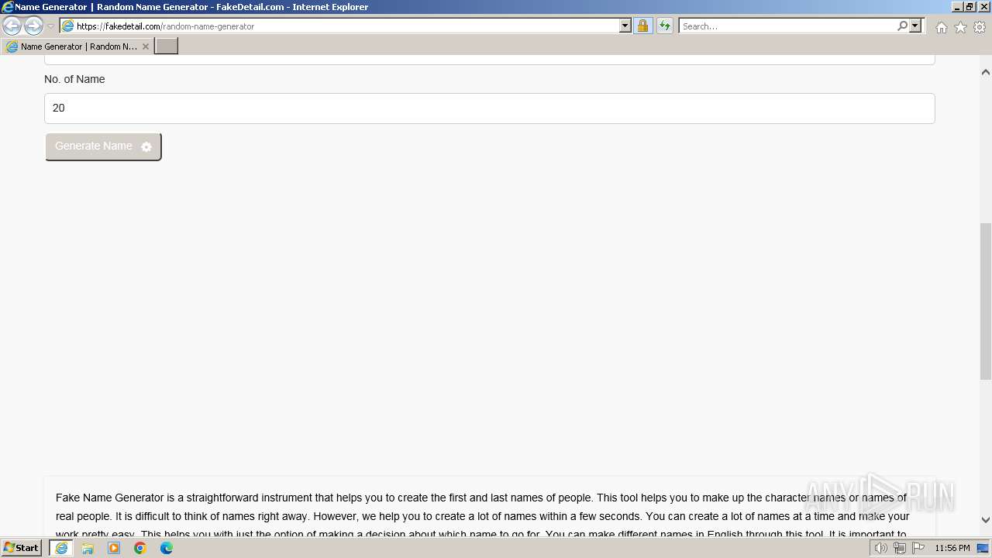Expand the address bar autocomplete dropdown
Image resolution: width=992 pixels, height=558 pixels.
(625, 26)
